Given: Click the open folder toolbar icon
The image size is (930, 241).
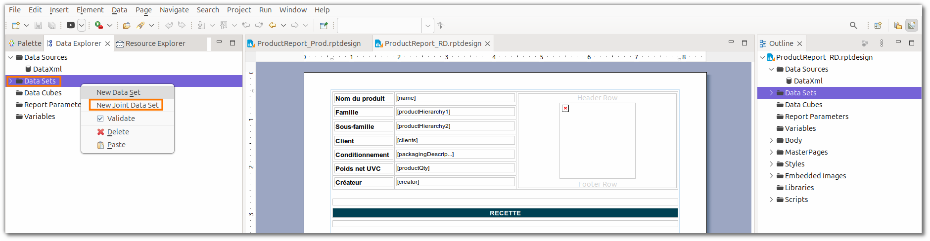Looking at the screenshot, I should tap(127, 25).
